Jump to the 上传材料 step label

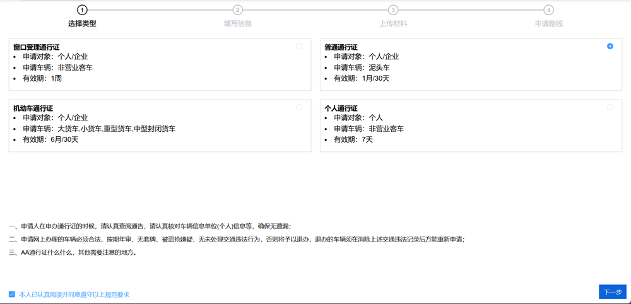click(x=393, y=24)
